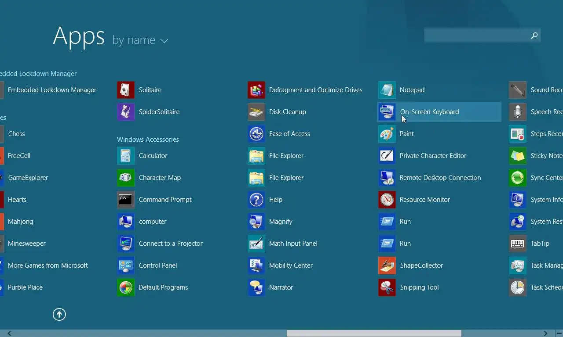This screenshot has height=337, width=563.
Task: Open the Solitaire app icon
Action: tap(126, 90)
